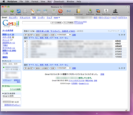This screenshot has height=115, width=133.
Task: Click the Forward toolbar icon
Action: (45, 11)
